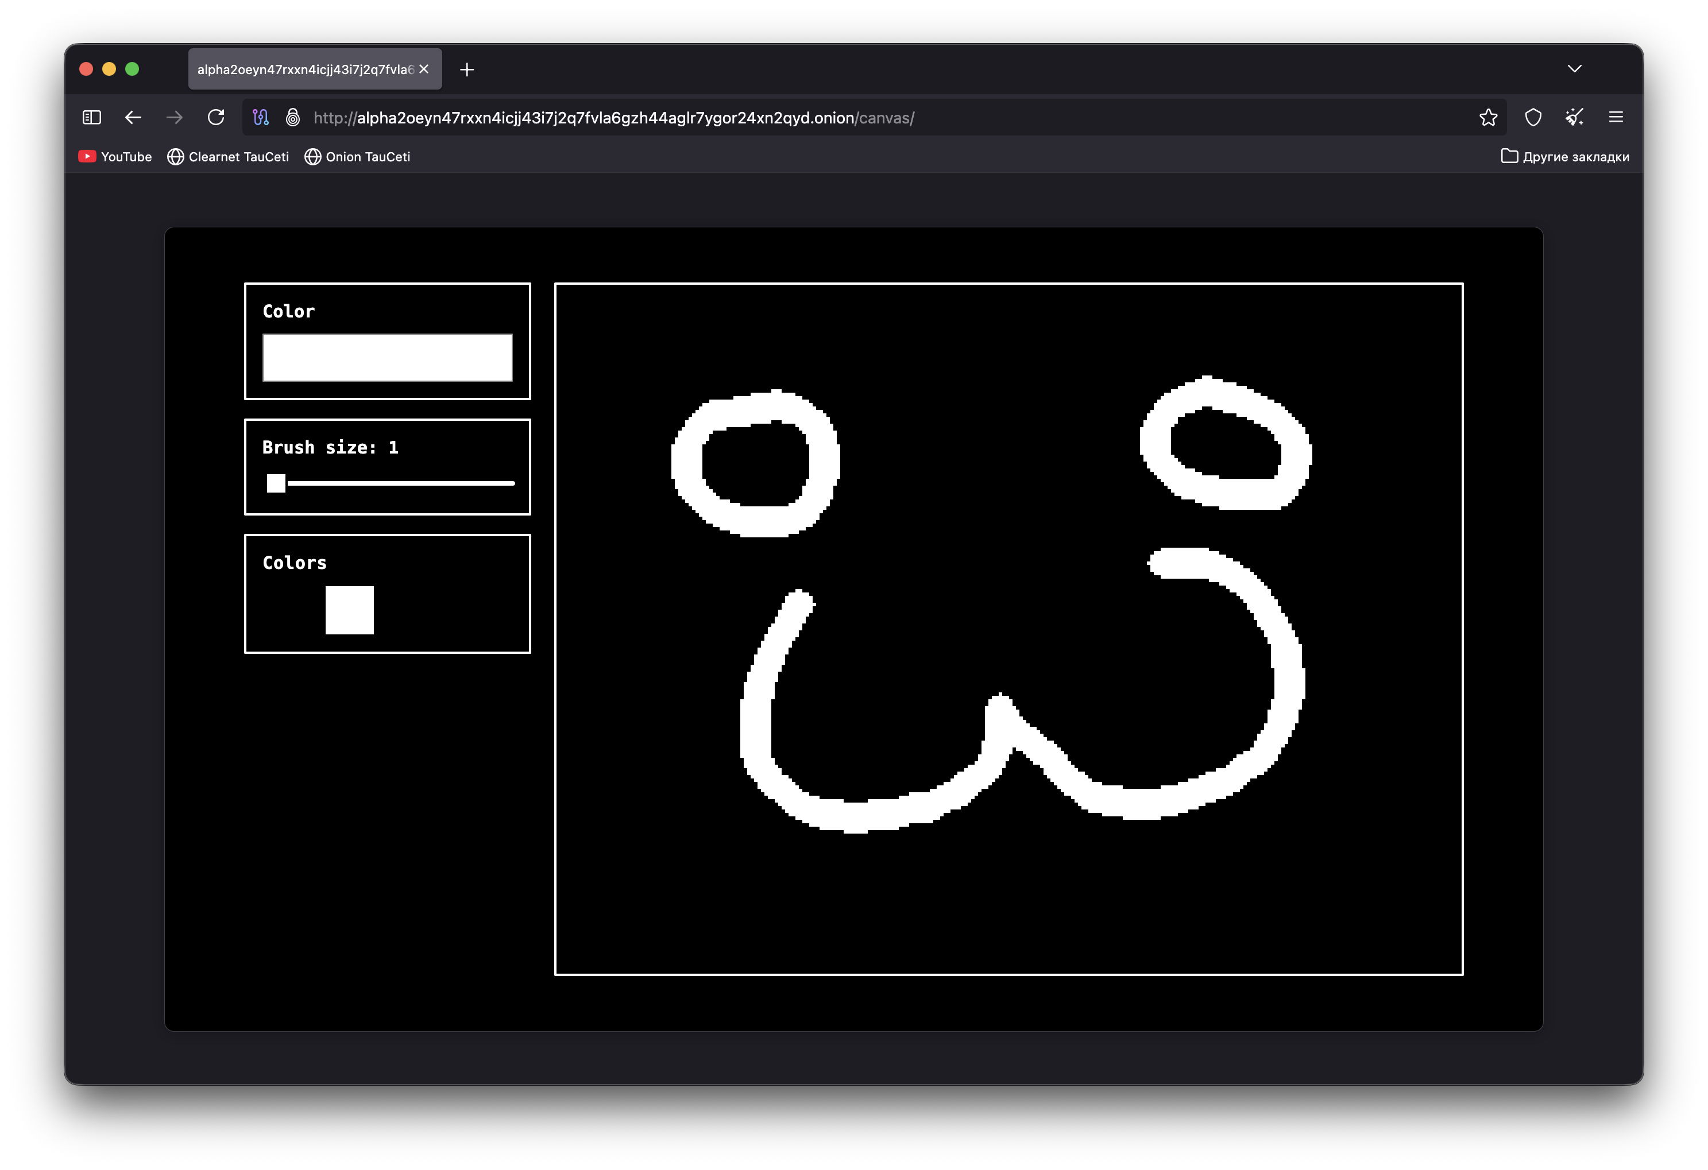Toggle the browser sidebar icon

(92, 118)
